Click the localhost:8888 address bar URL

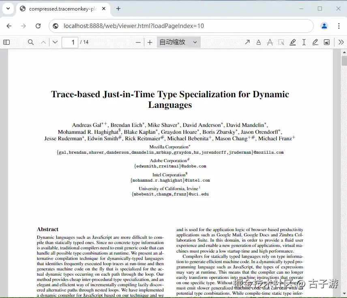134,26
